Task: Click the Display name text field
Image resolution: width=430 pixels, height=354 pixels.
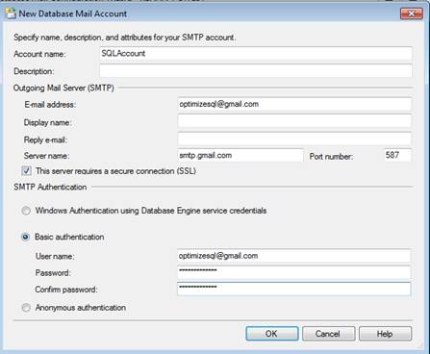Action: tap(294, 121)
